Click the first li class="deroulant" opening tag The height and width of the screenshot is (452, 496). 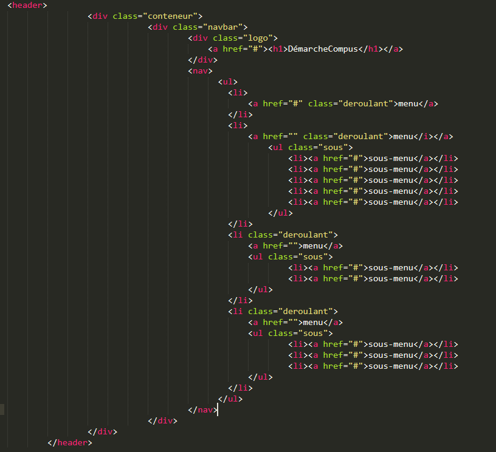tap(283, 235)
